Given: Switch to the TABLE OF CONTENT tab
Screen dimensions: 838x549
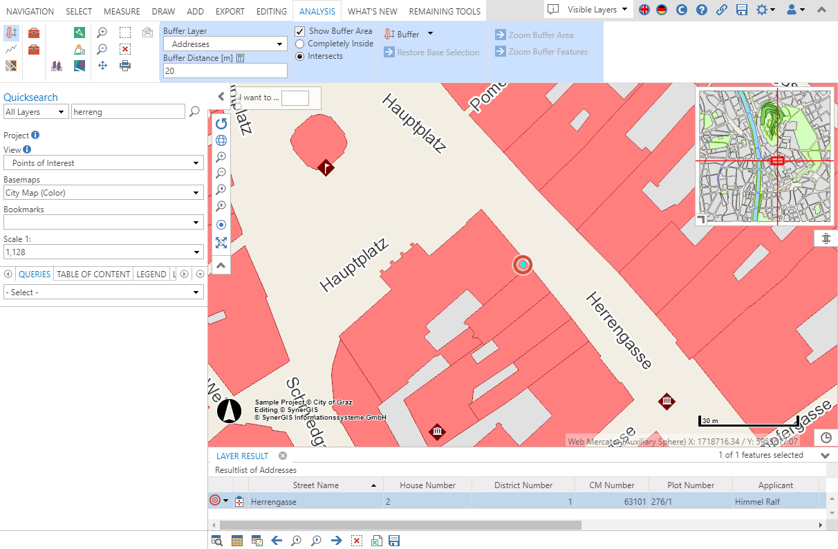Looking at the screenshot, I should (93, 274).
